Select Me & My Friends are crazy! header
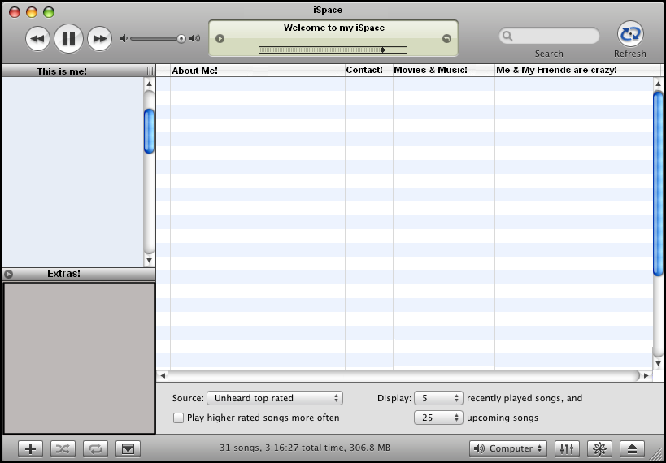The height and width of the screenshot is (463, 666). tap(577, 71)
